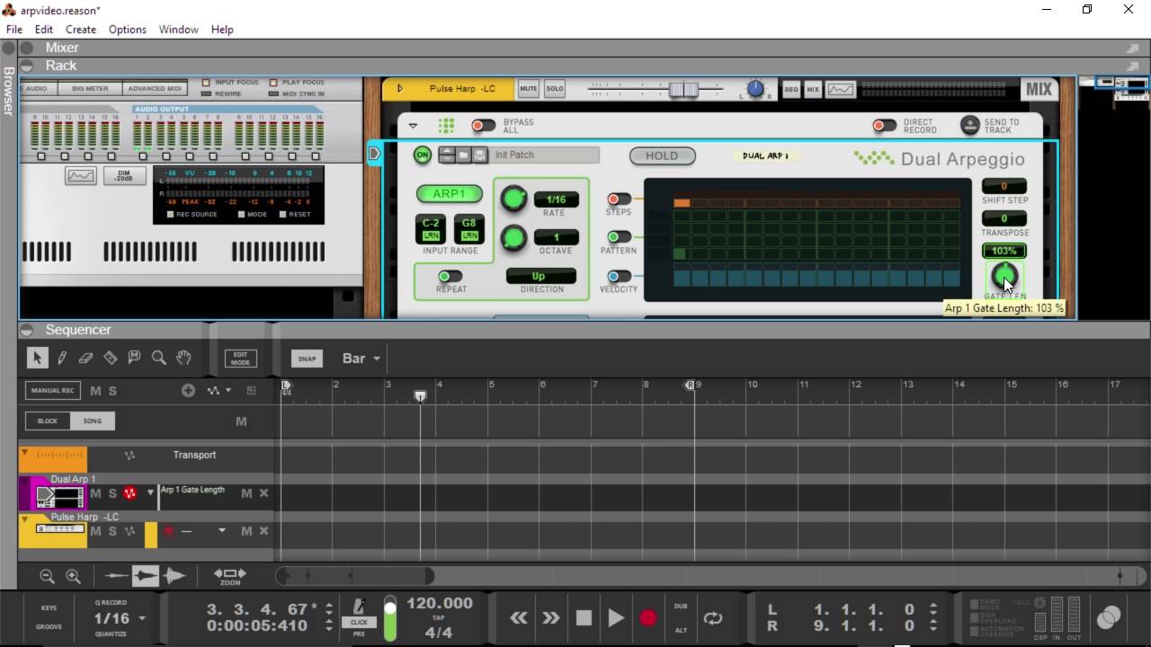Image resolution: width=1151 pixels, height=647 pixels.
Task: Click the Pulse Harp waveform display button
Action: [x=841, y=89]
